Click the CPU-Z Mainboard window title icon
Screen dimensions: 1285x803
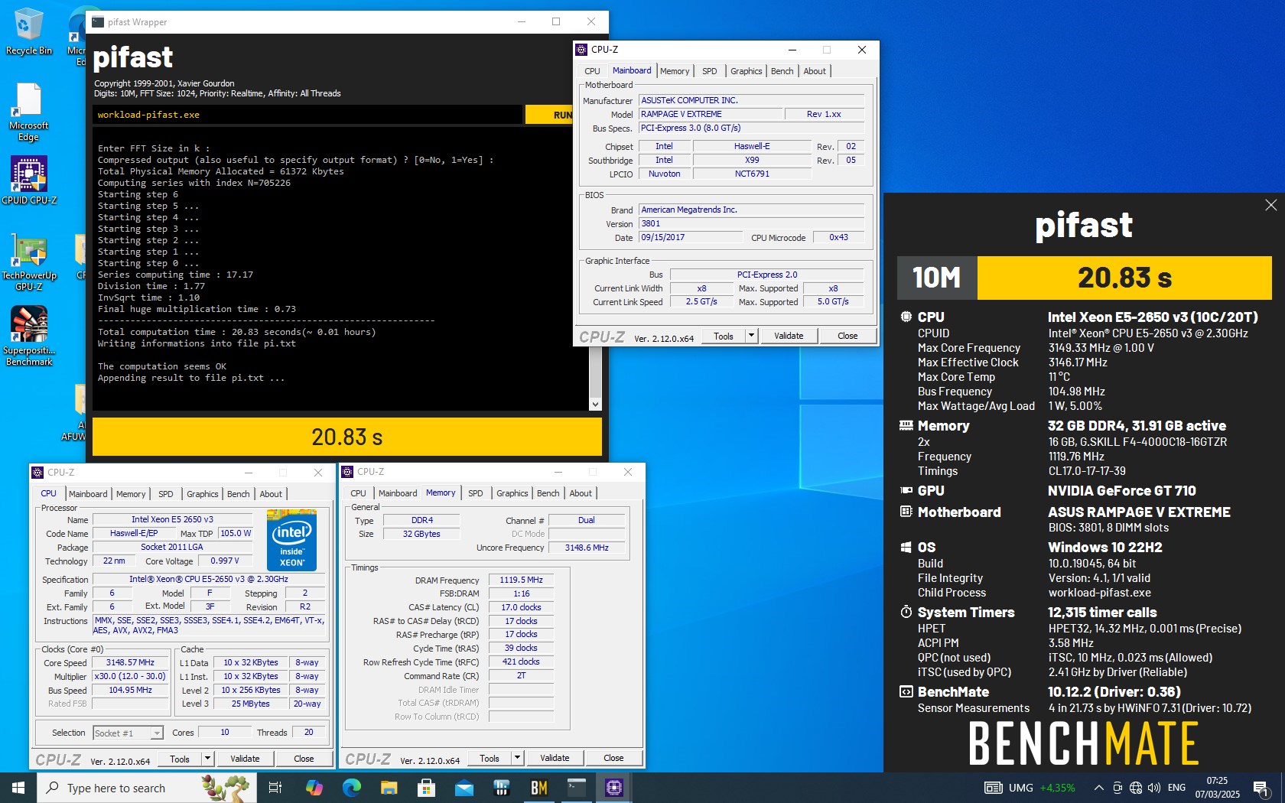point(582,50)
